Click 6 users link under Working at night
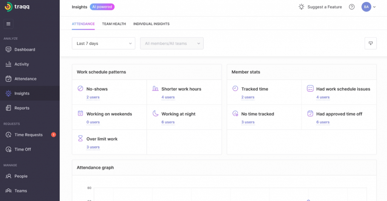The width and height of the screenshot is (387, 201). pos(168,122)
